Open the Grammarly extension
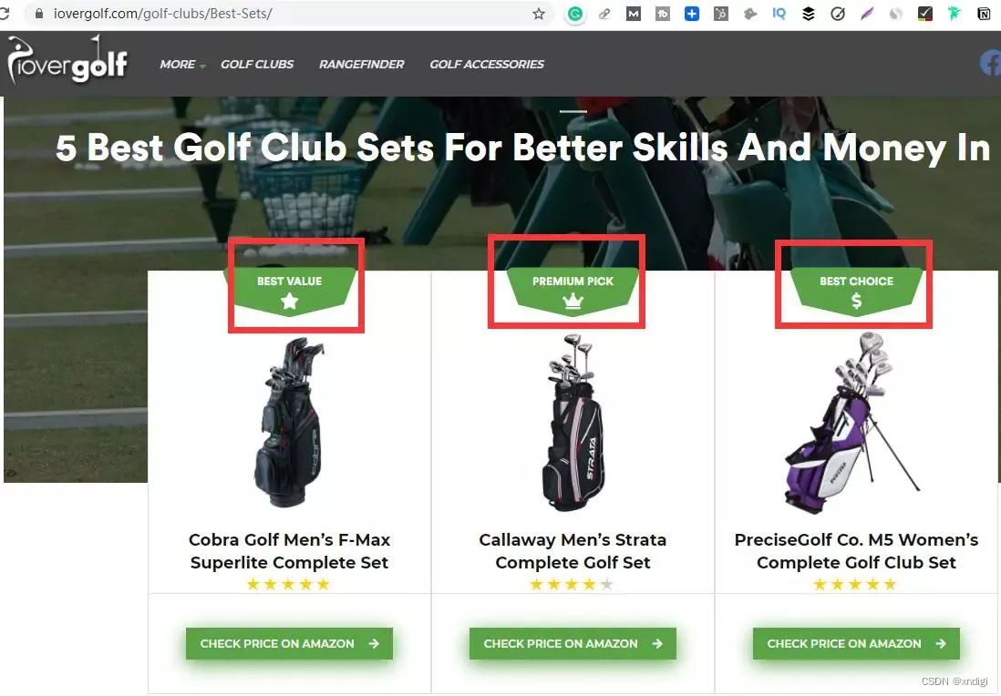 tap(575, 14)
